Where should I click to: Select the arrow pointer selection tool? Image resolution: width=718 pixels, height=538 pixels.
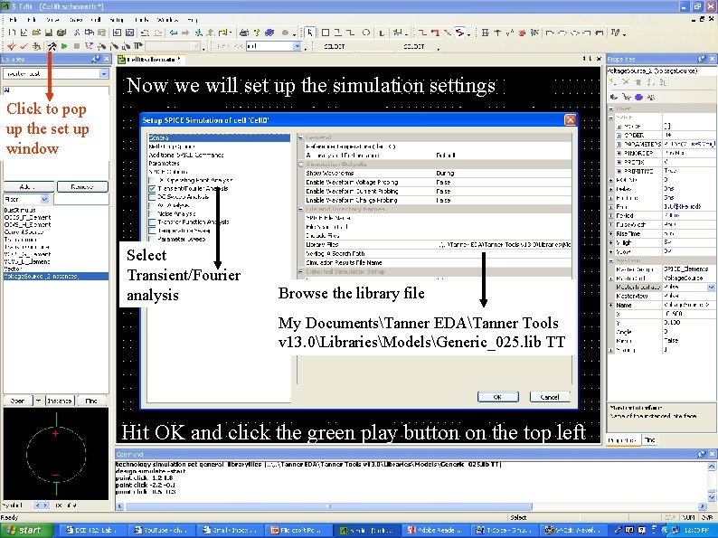(310, 33)
